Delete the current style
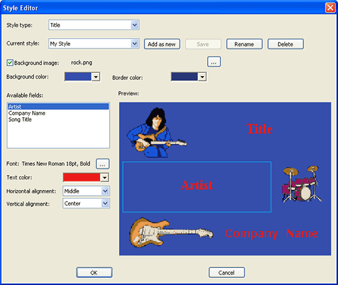The height and width of the screenshot is (285, 338). 286,44
